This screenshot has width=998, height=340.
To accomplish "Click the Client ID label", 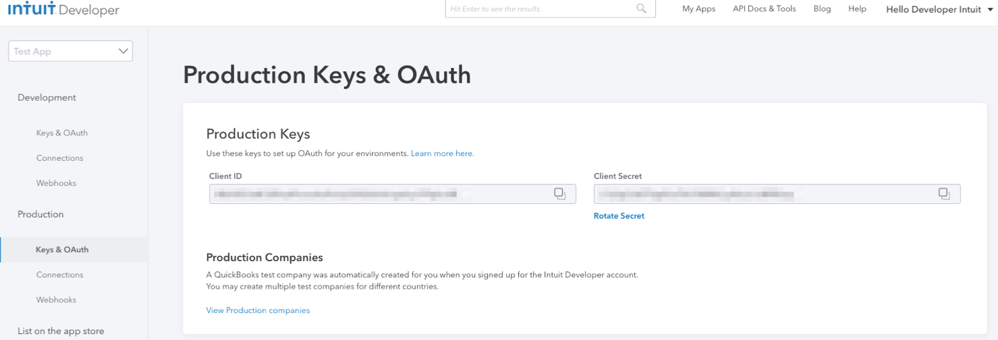I will [x=225, y=176].
